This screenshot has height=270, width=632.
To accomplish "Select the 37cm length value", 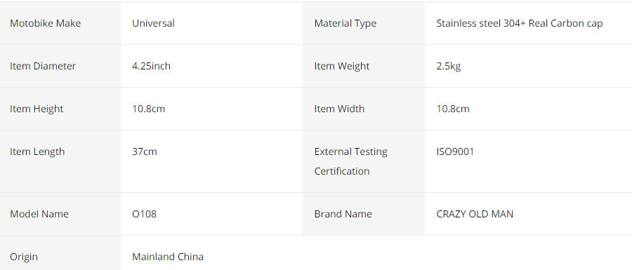I will [x=144, y=151].
